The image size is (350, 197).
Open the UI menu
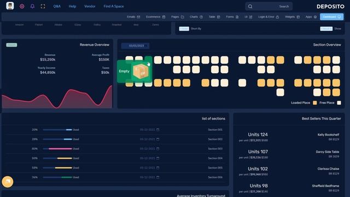click(248, 17)
